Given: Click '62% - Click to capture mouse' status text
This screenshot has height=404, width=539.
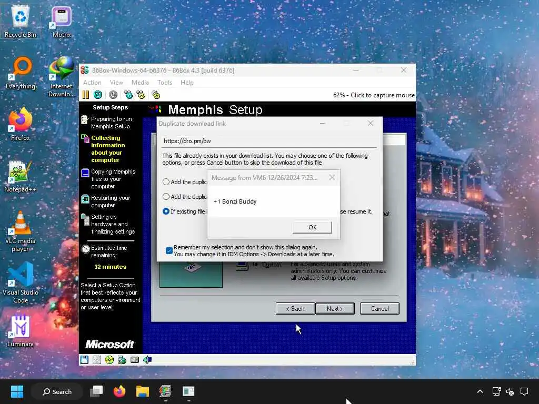Looking at the screenshot, I should [x=374, y=95].
